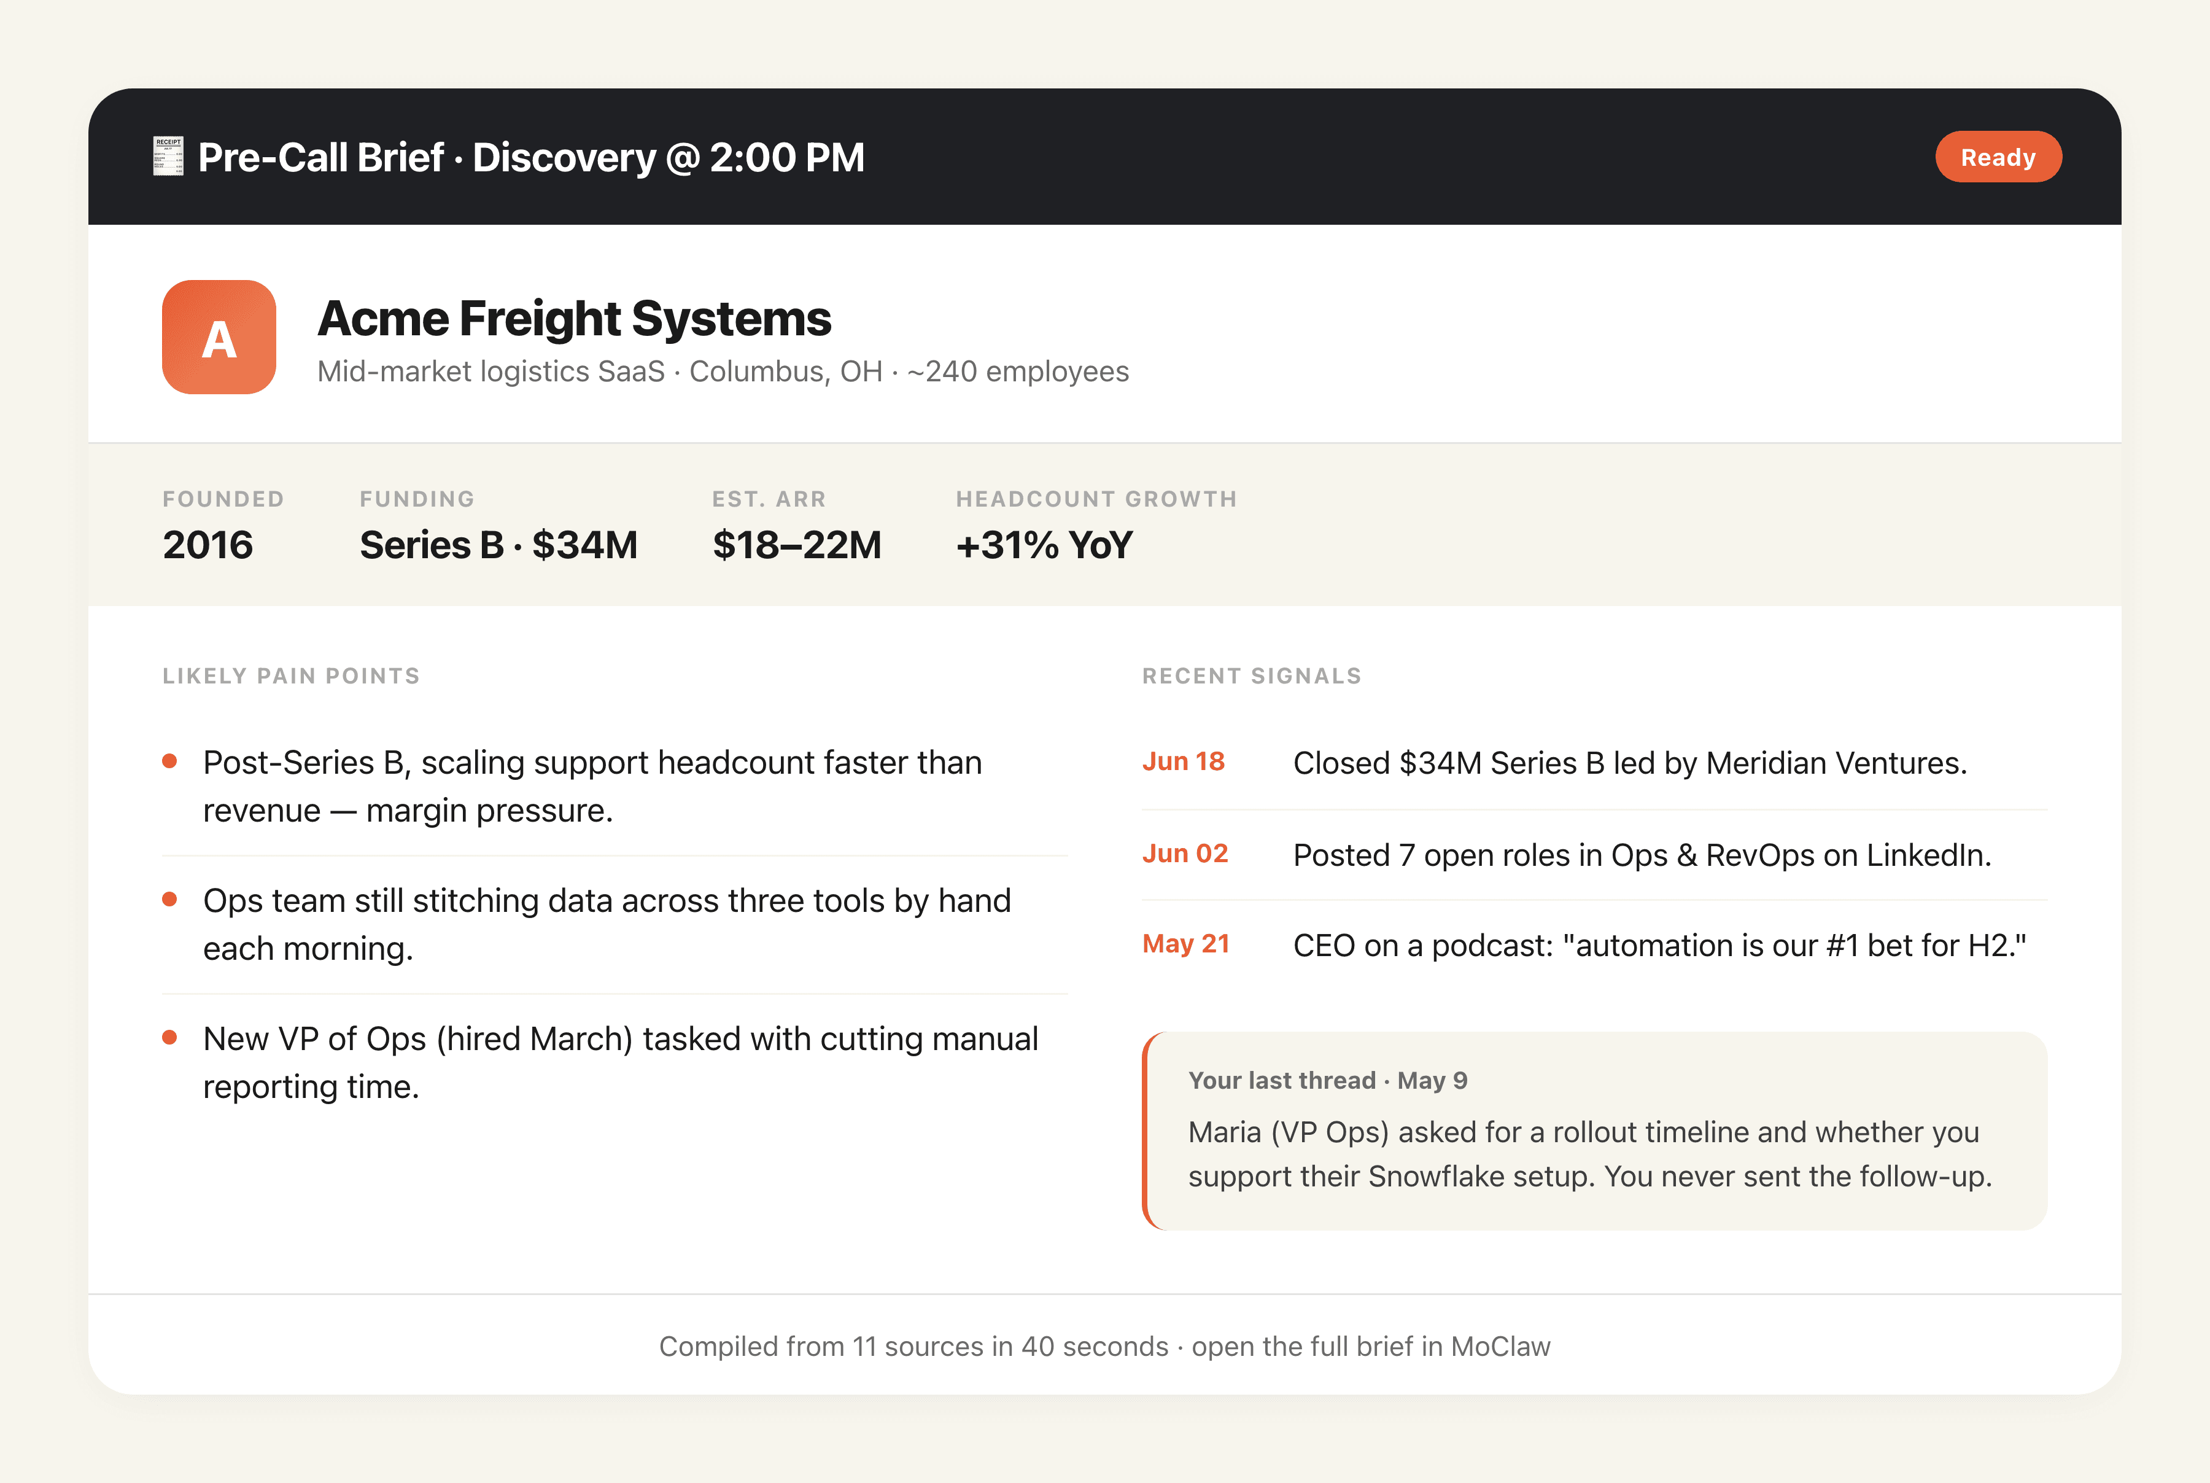Click the Pre-Call Brief header title
This screenshot has width=2210, height=1483.
click(531, 158)
